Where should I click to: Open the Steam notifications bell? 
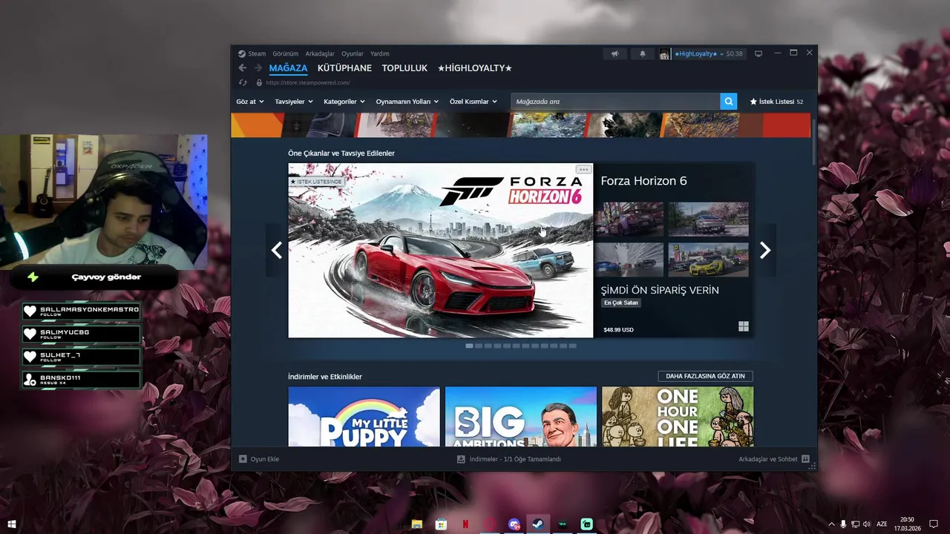643,53
